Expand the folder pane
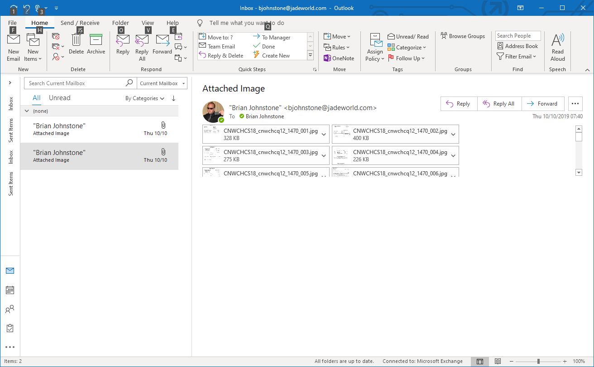Screen dimensions: 594x367 click(10, 83)
